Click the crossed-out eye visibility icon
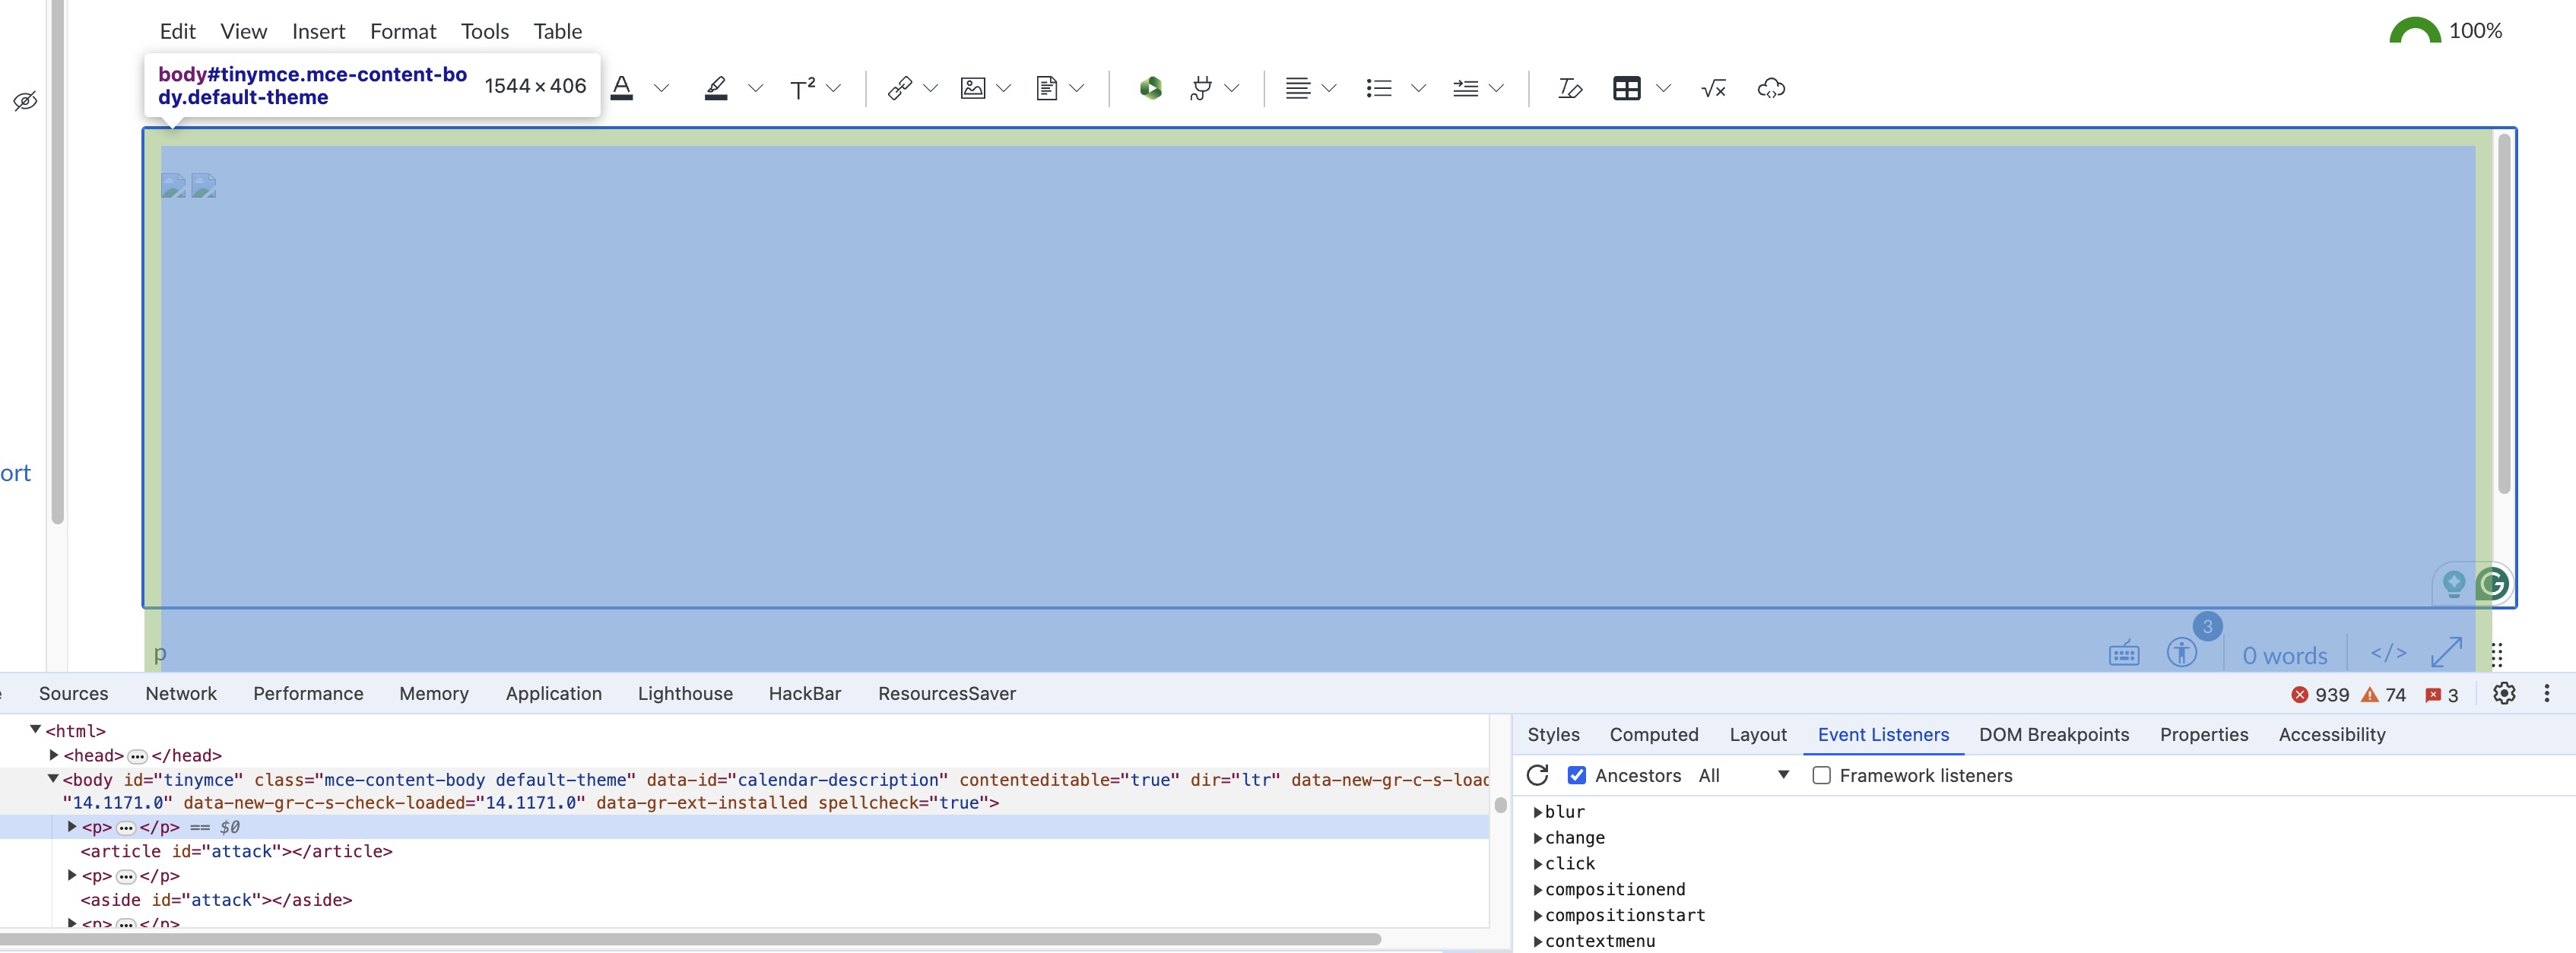Viewport: 2576px width, 953px height. pos(25,101)
